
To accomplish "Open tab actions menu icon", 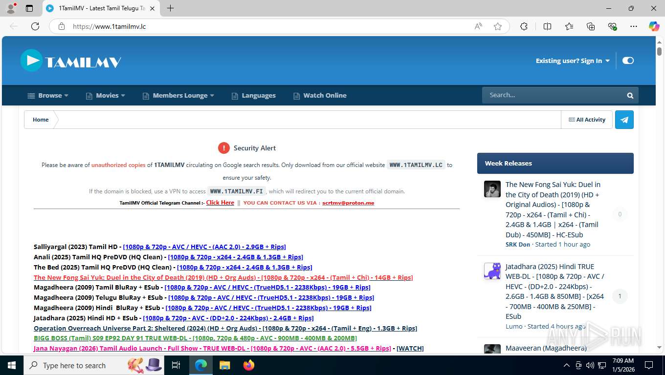I will (29, 8).
